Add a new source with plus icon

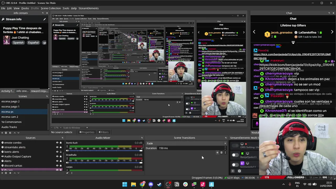coord(2,173)
